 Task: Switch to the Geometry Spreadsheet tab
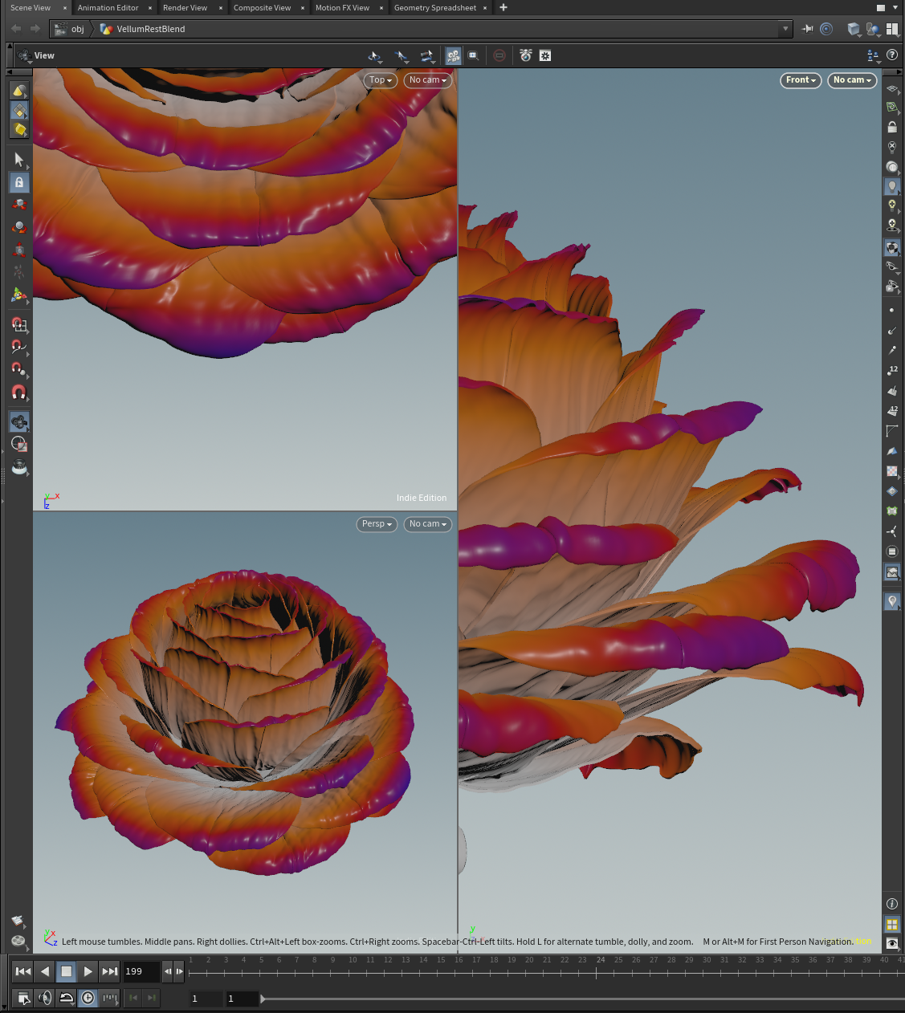click(434, 8)
